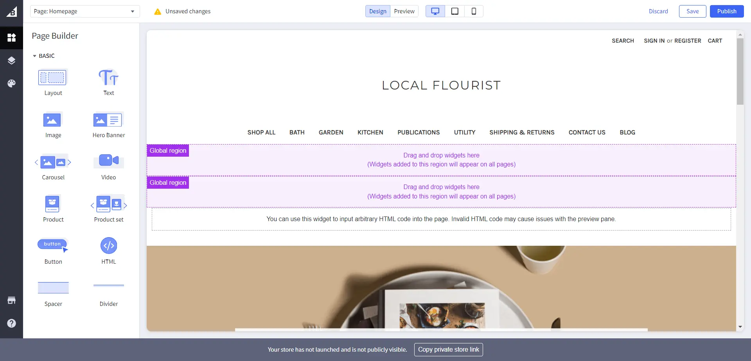Discard unsaved changes

coord(658,11)
